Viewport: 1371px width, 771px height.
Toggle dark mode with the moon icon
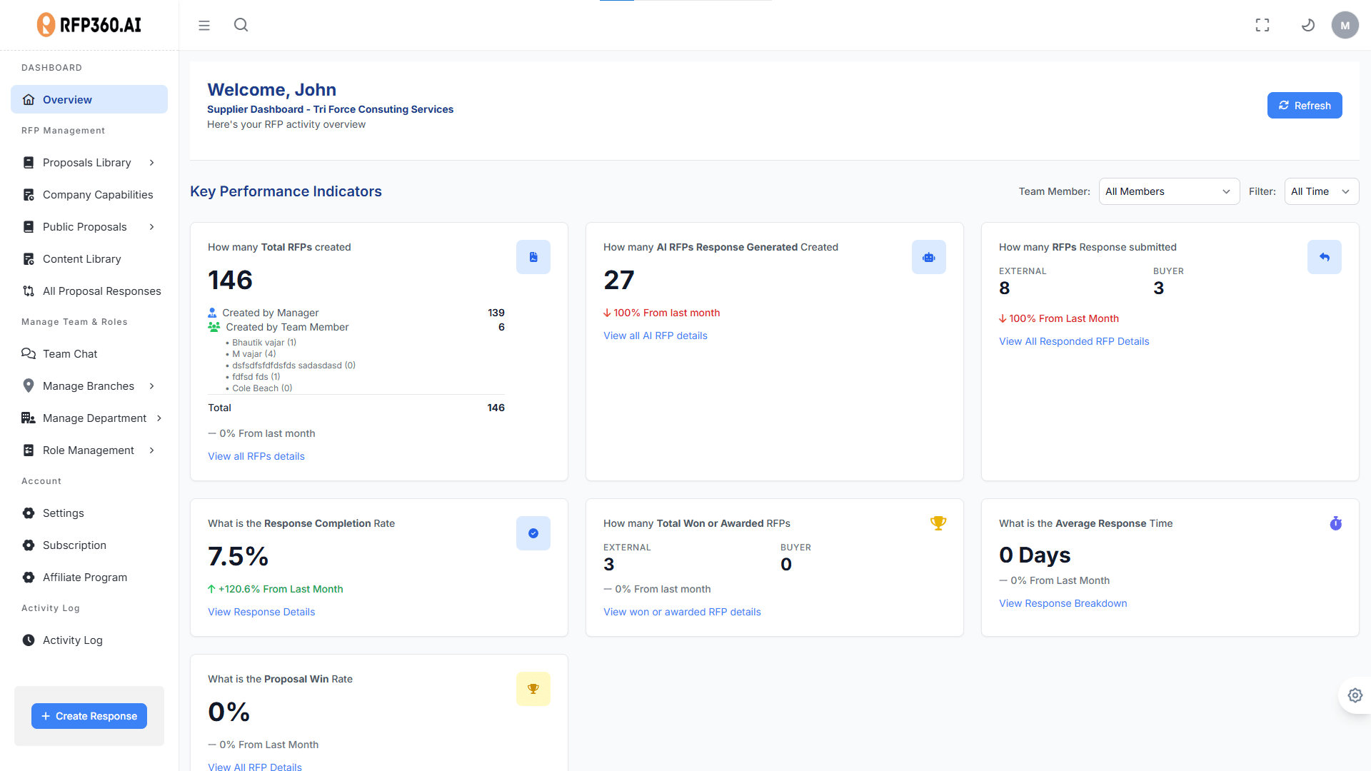point(1308,25)
